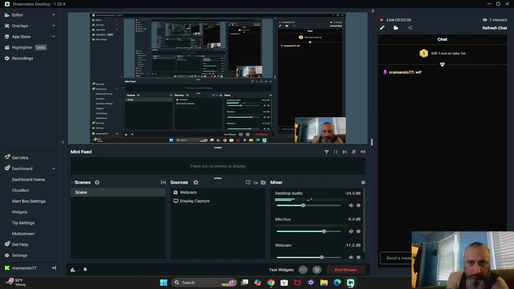
Task: Click the taskbar Search box
Action: [x=205, y=283]
